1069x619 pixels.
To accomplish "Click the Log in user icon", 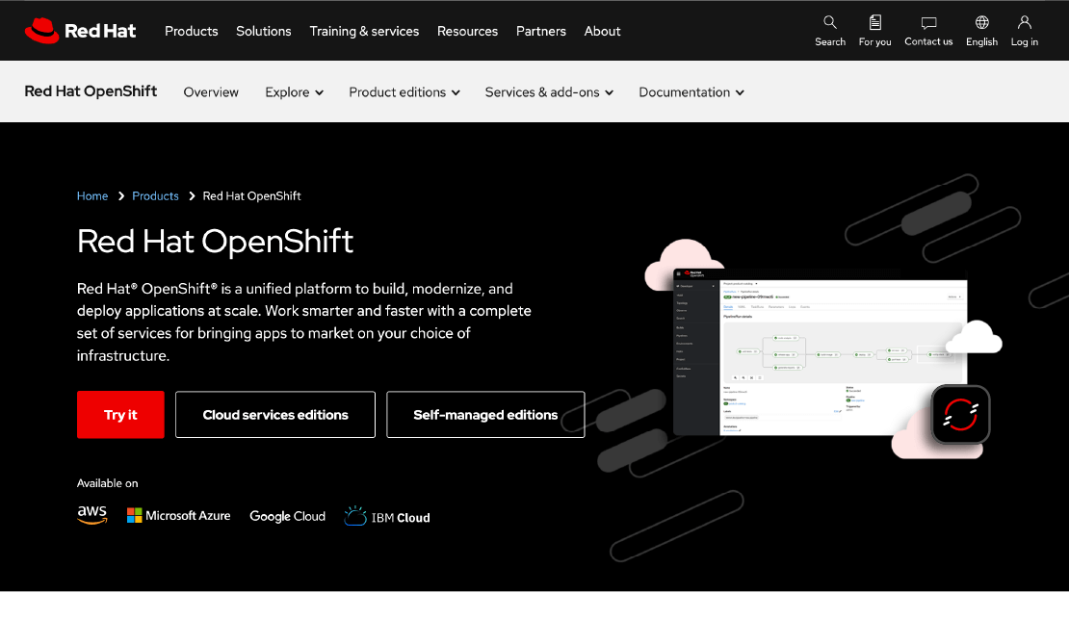I will click(1024, 22).
